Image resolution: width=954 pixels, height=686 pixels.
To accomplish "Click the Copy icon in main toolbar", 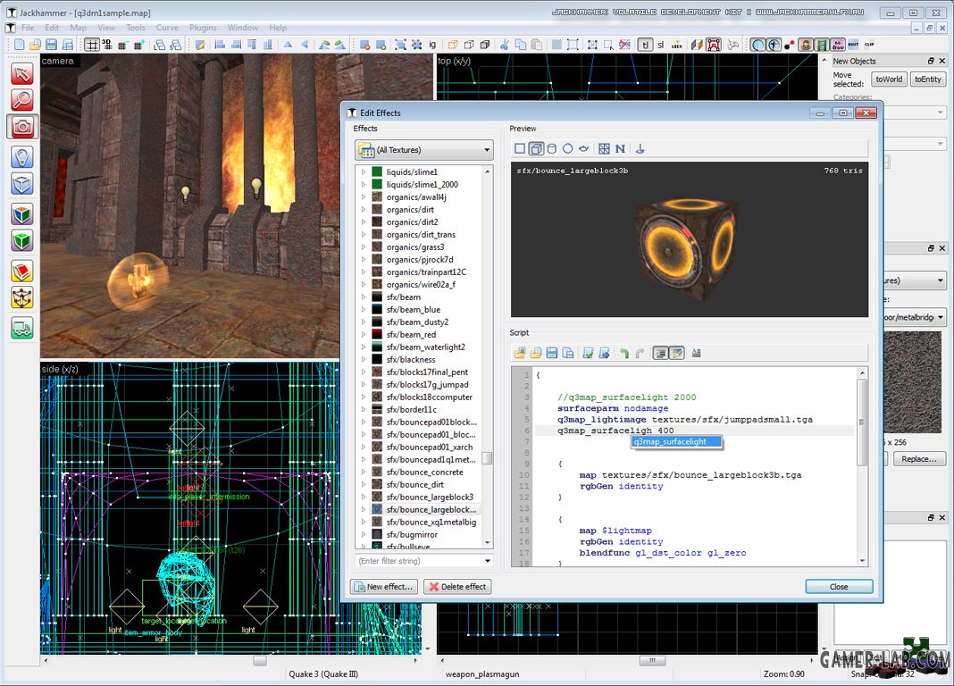I will pos(520,45).
